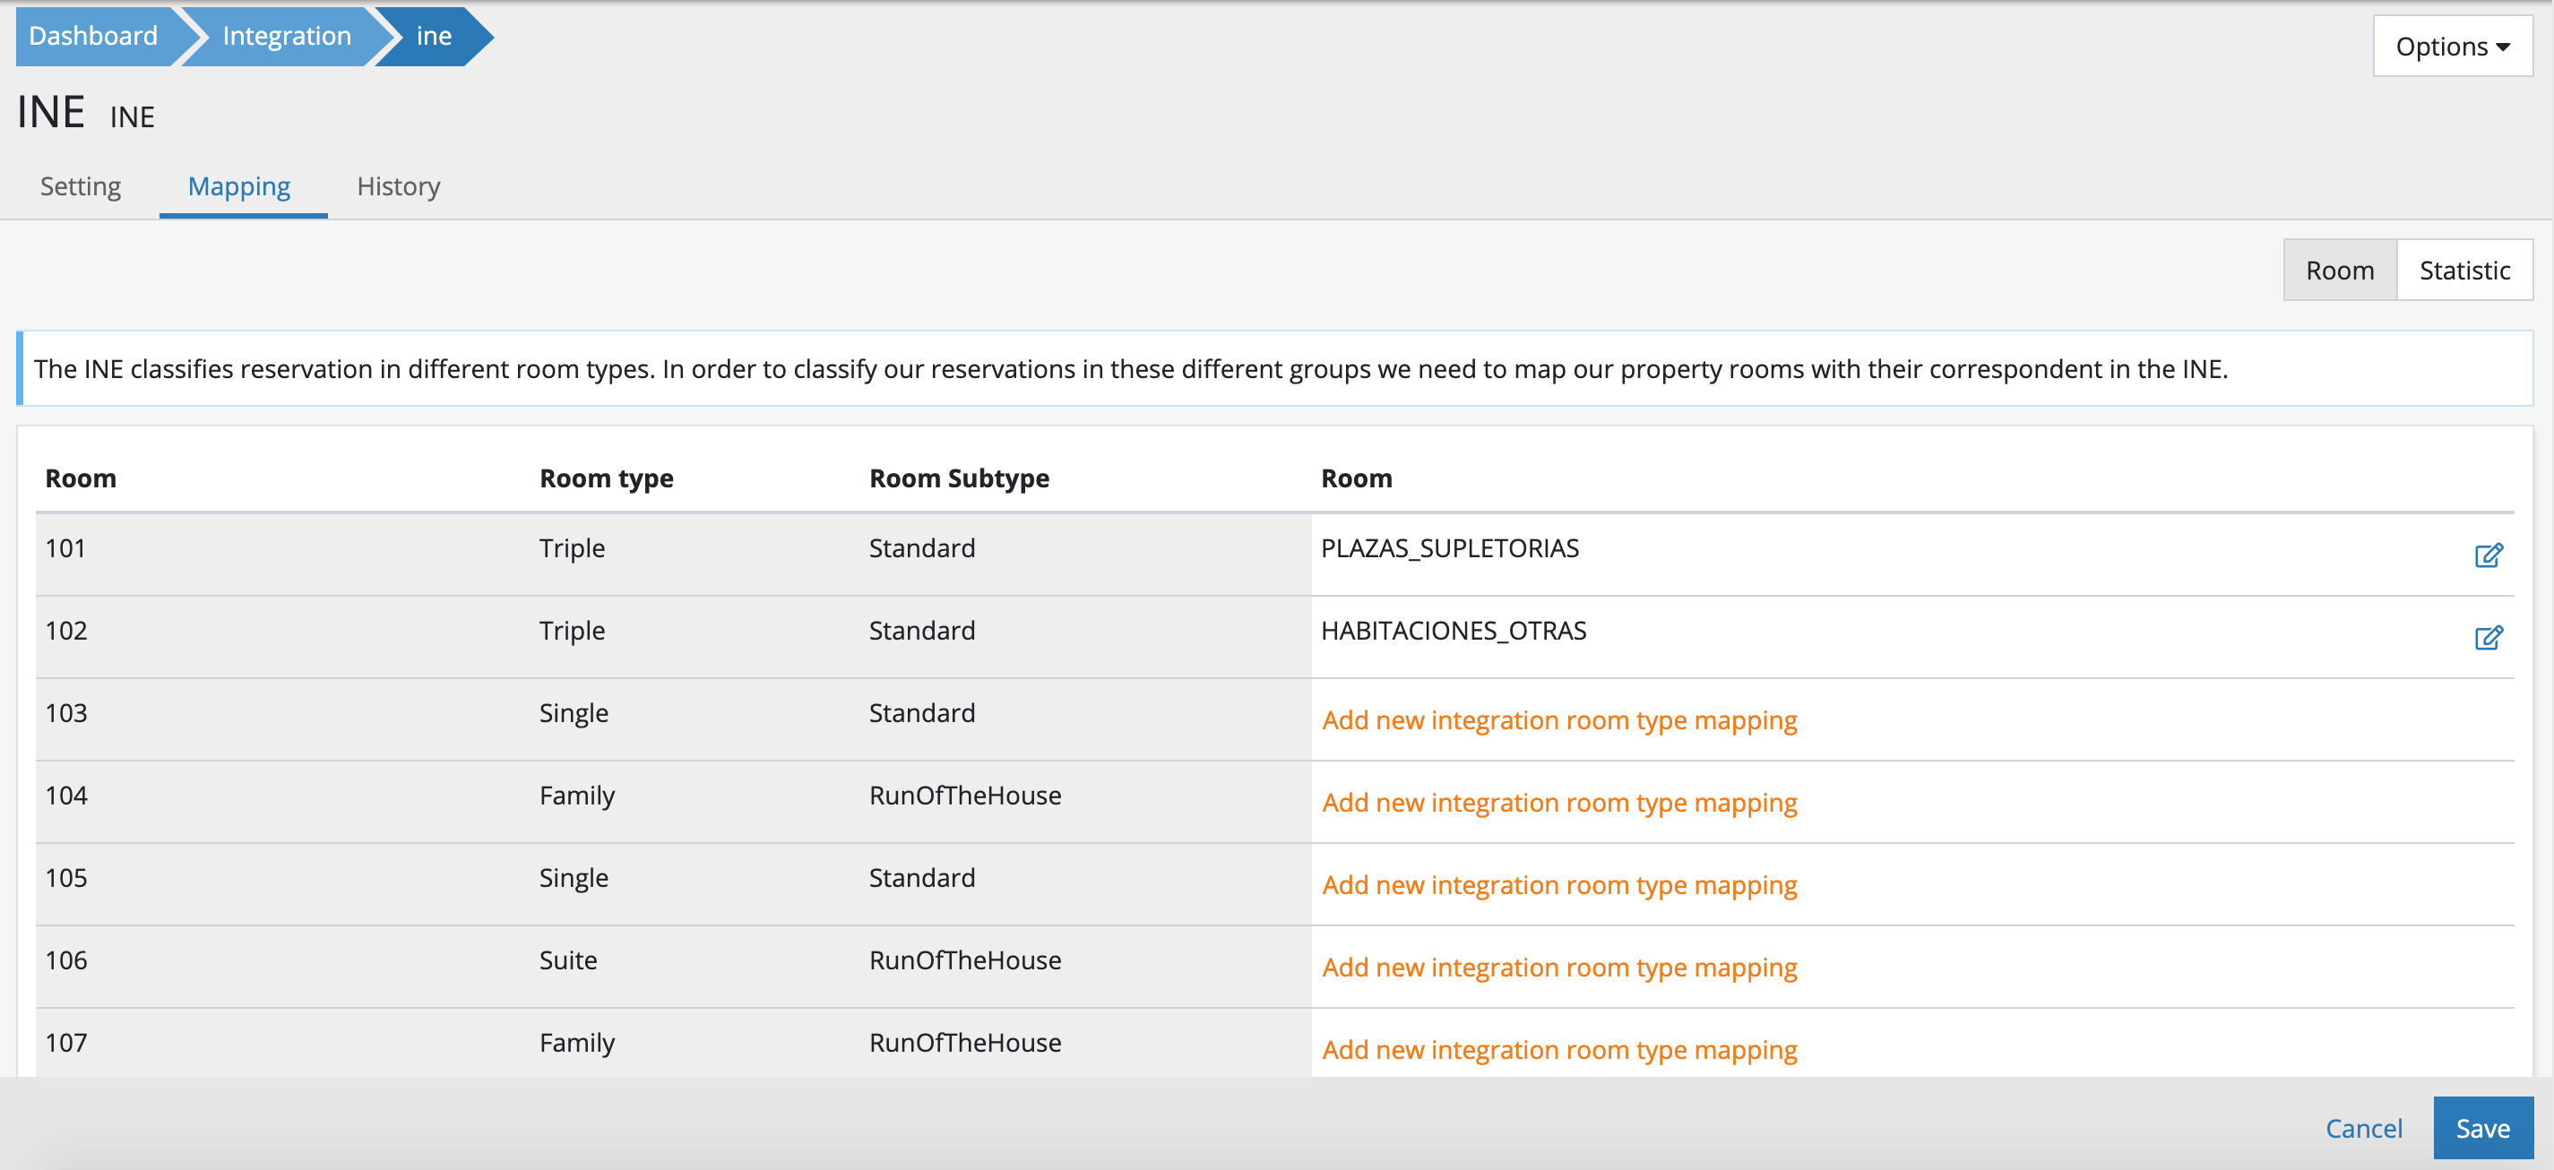The width and height of the screenshot is (2554, 1170).
Task: Add room type mapping for room 105
Action: [1558, 884]
